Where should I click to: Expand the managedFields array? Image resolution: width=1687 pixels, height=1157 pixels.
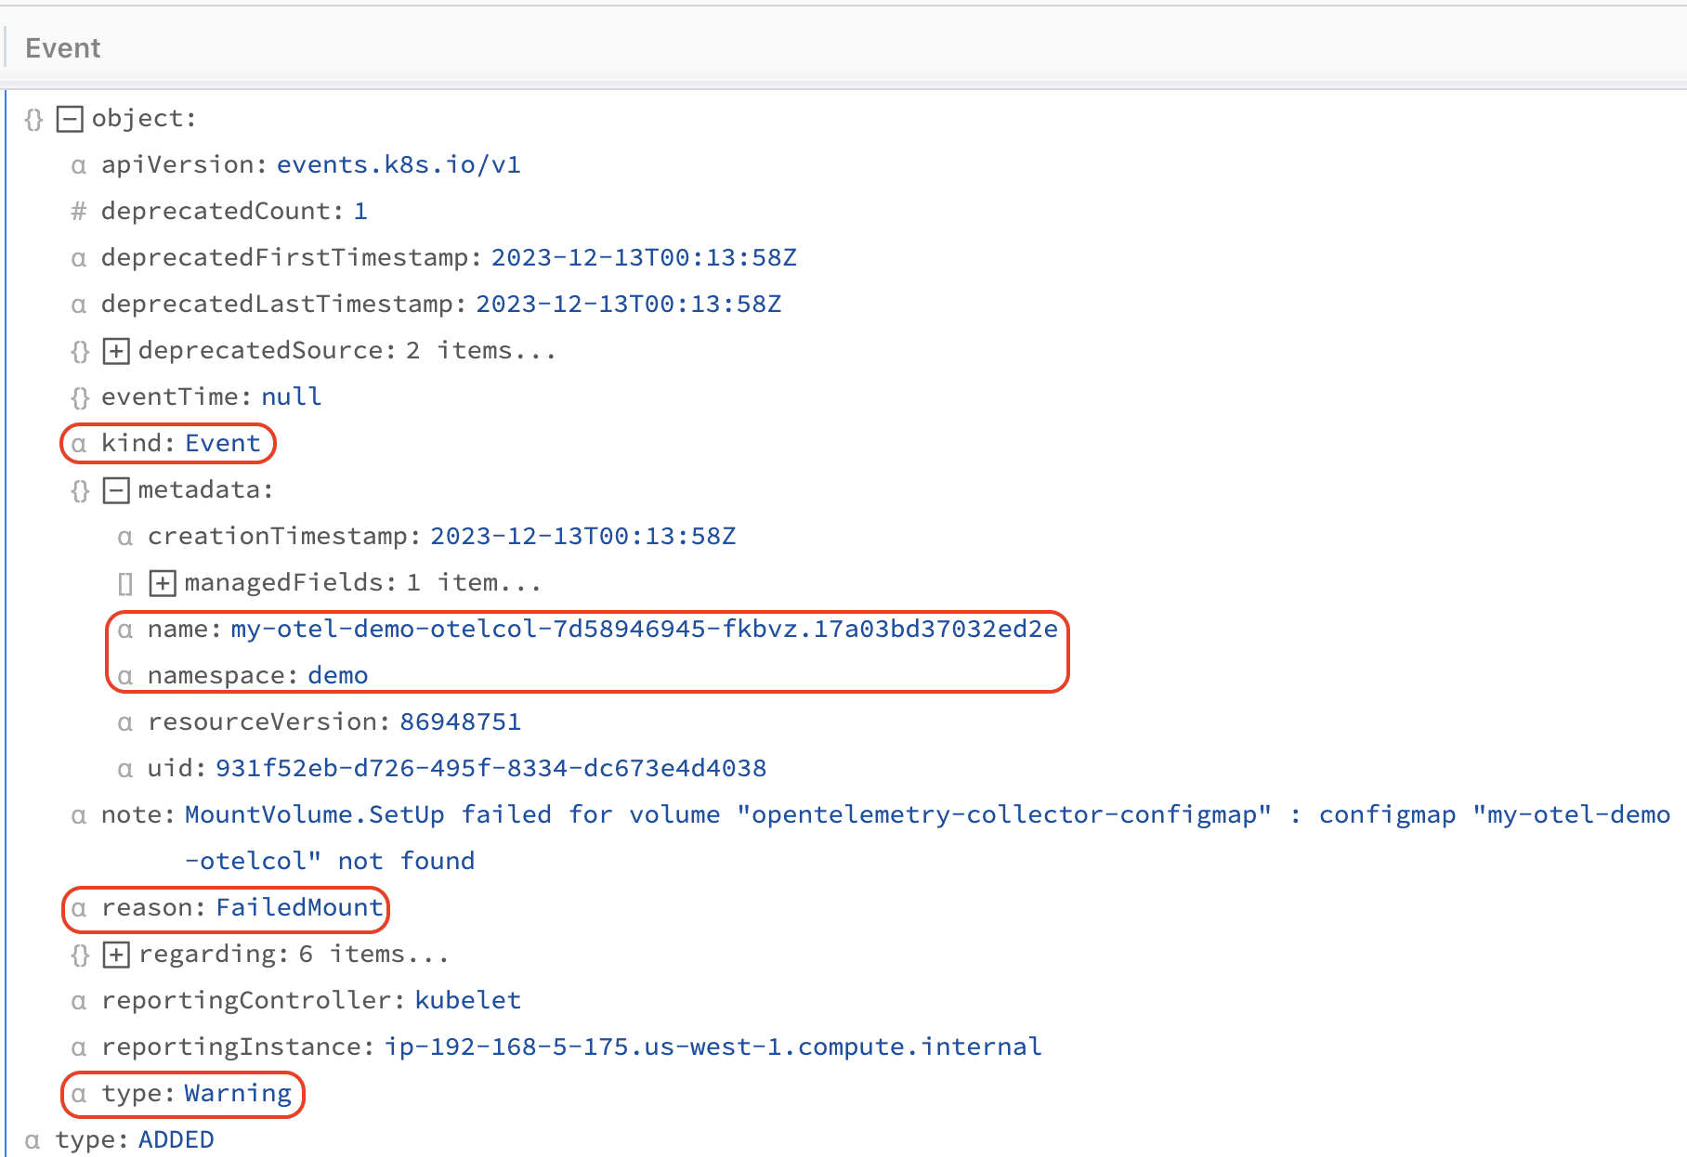(x=163, y=583)
